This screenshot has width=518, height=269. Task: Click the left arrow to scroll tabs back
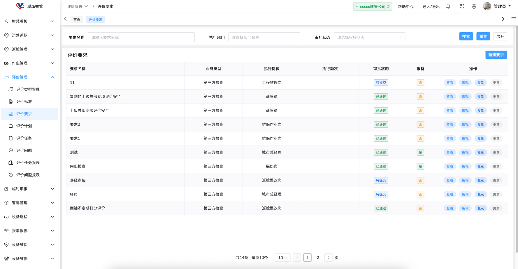(66, 19)
